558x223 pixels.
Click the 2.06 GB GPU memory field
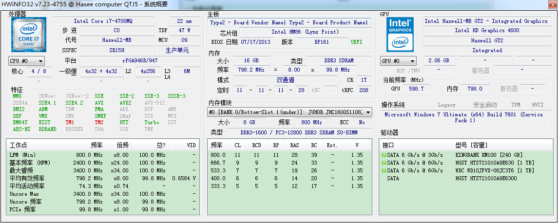tap(439, 60)
